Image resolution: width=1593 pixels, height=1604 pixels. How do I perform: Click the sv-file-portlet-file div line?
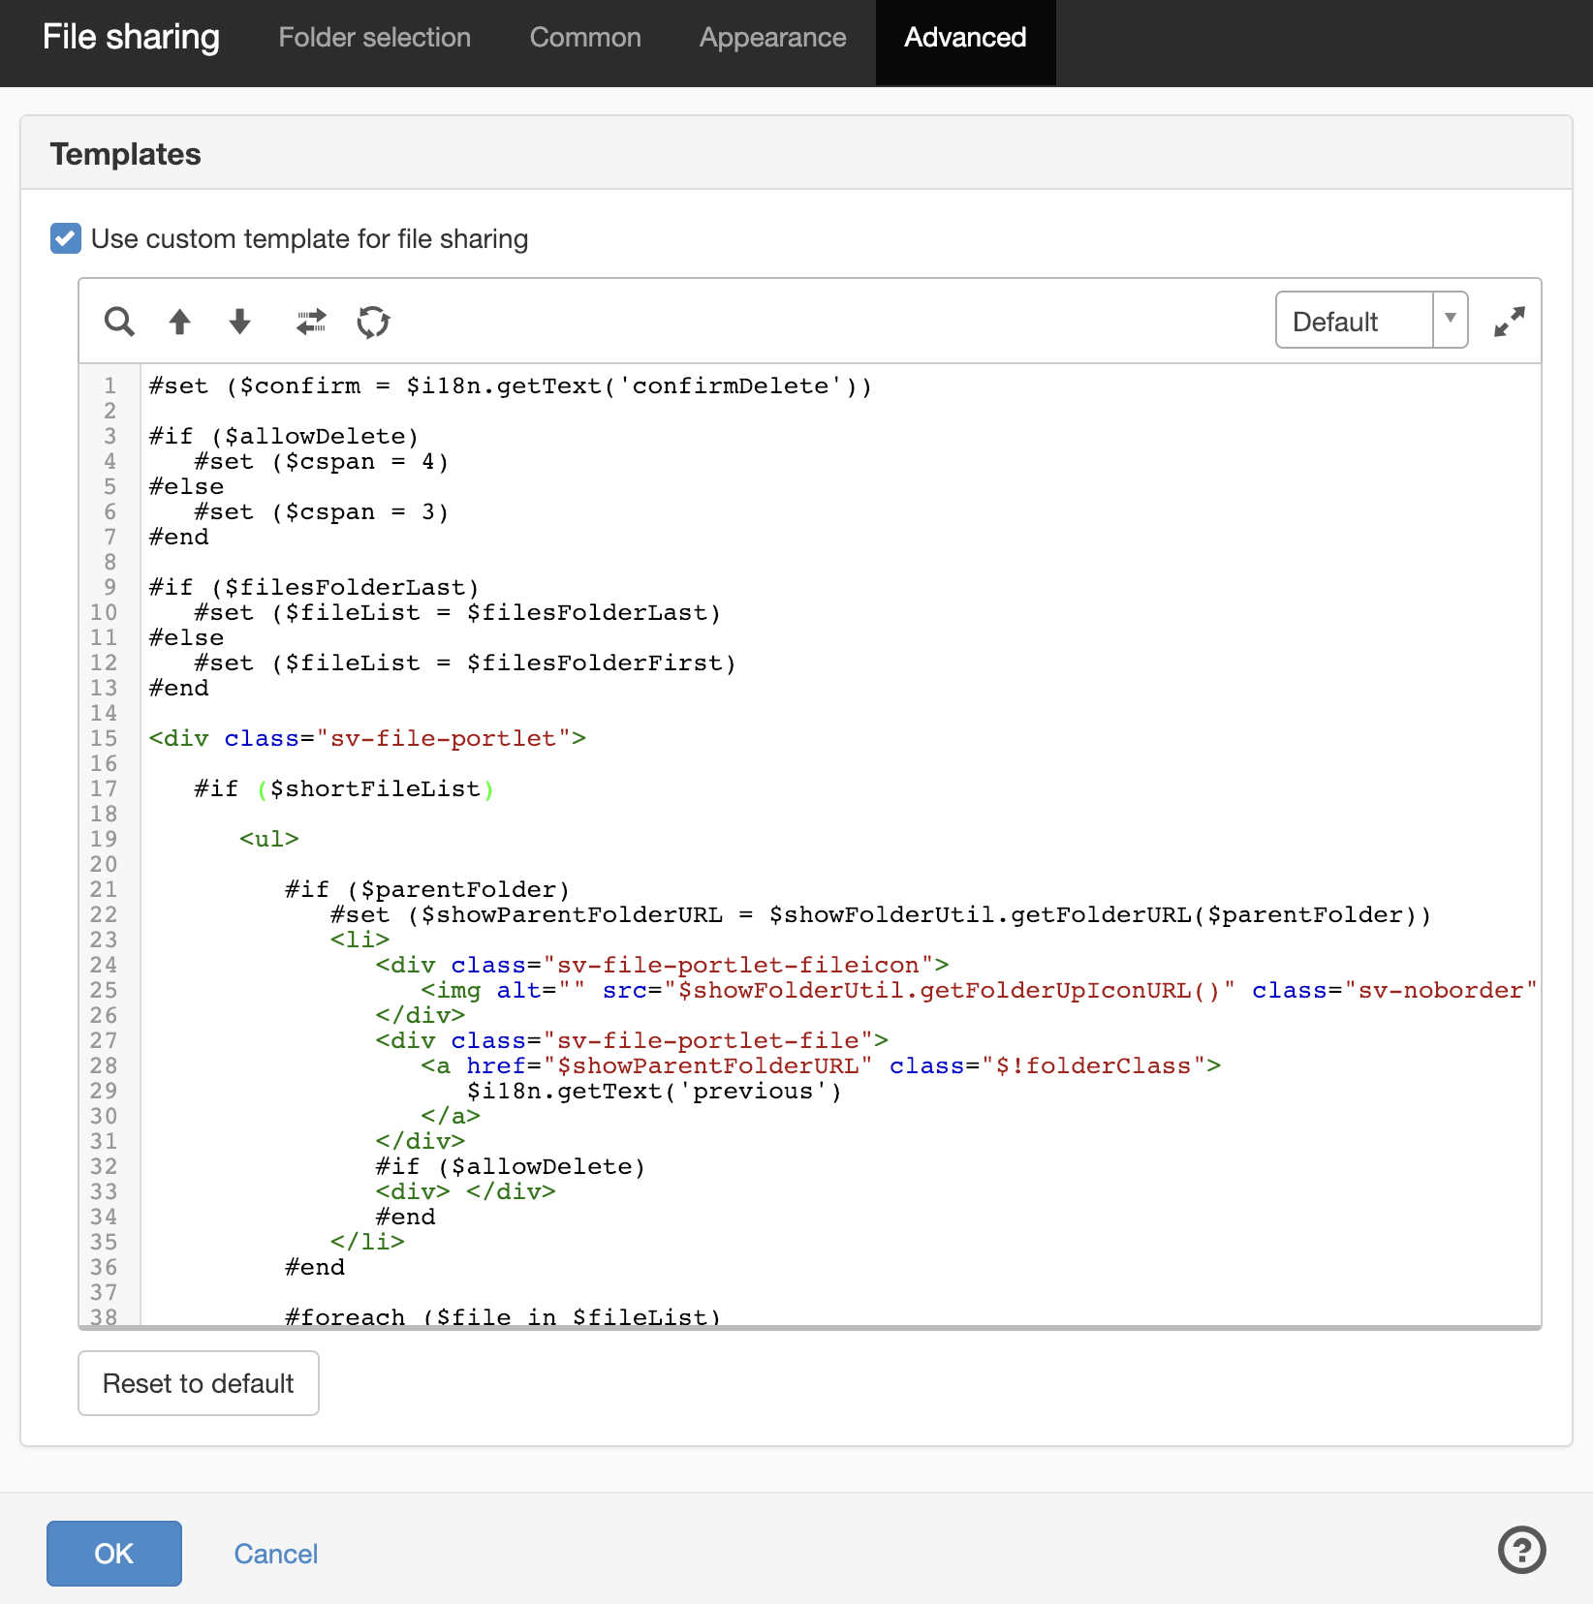coord(632,1040)
